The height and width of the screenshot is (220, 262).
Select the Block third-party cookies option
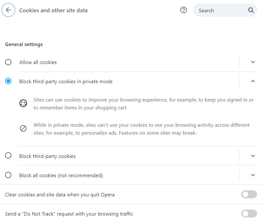point(8,156)
